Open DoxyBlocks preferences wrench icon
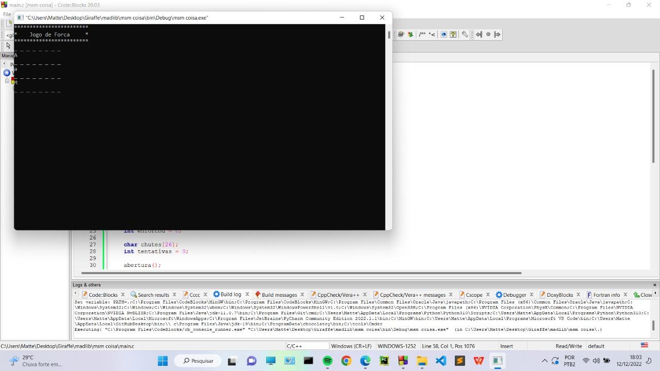This screenshot has width=660, height=371. 465,35
